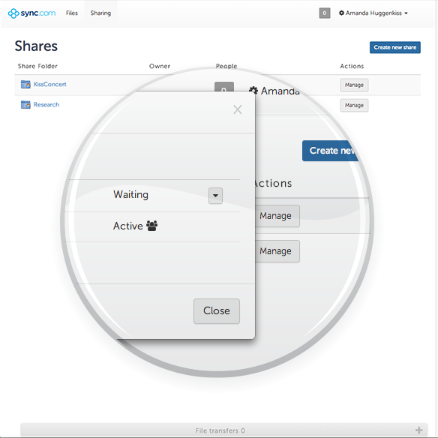
Task: Click the KissConcert folder icon
Action: (x=25, y=84)
